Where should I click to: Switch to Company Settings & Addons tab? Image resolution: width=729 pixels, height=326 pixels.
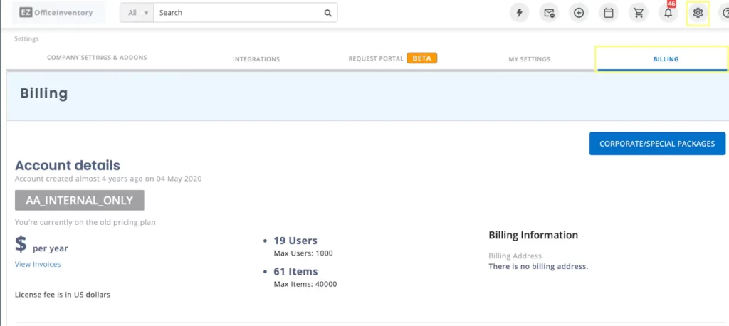coord(97,58)
